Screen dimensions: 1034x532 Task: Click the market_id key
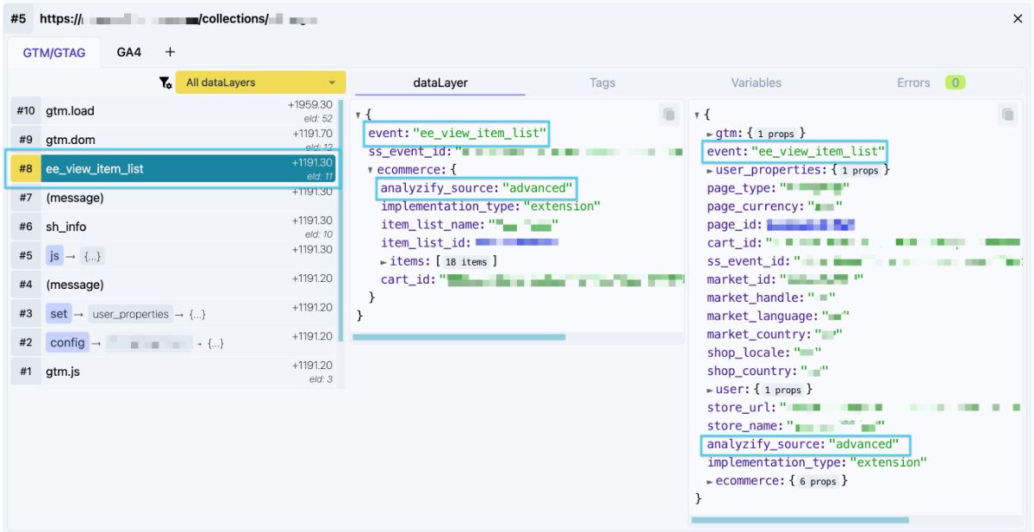pyautogui.click(x=740, y=279)
